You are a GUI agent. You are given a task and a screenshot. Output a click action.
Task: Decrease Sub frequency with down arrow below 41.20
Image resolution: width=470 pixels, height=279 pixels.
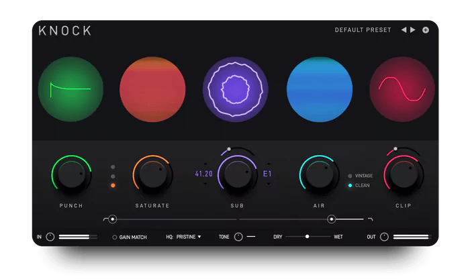pyautogui.click(x=205, y=184)
